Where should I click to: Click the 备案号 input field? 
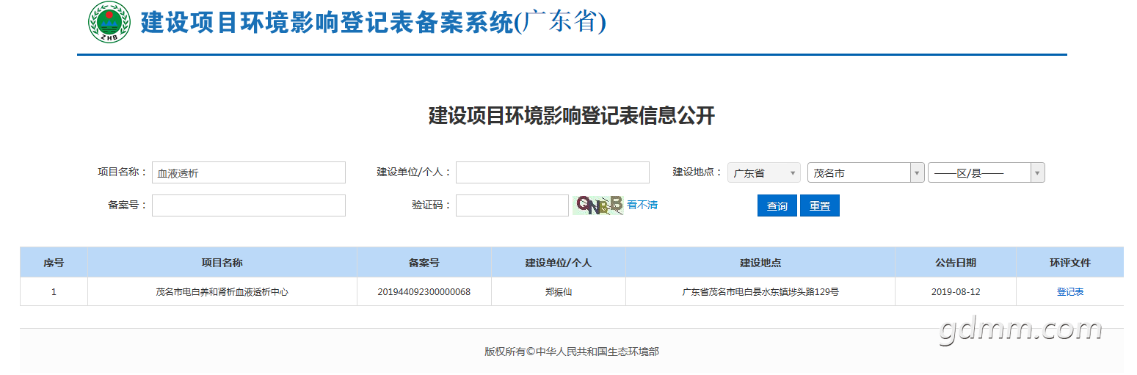(249, 205)
